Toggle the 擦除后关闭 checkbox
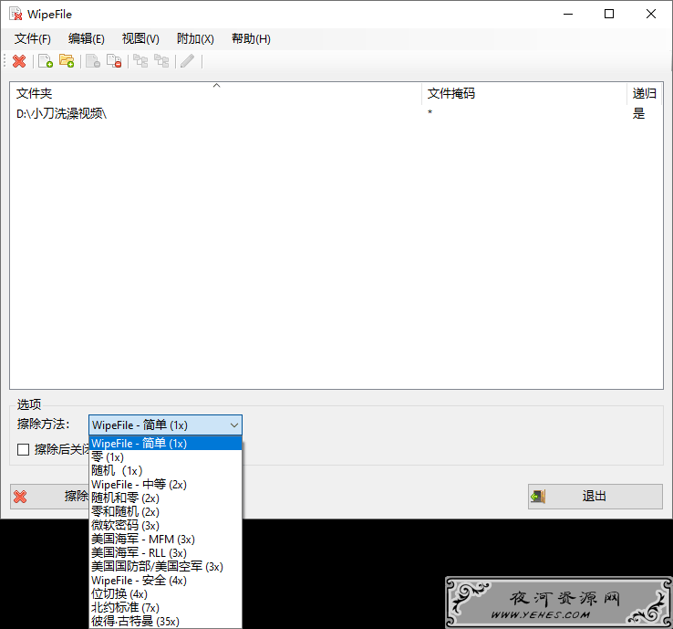Image resolution: width=673 pixels, height=629 pixels. point(23,450)
